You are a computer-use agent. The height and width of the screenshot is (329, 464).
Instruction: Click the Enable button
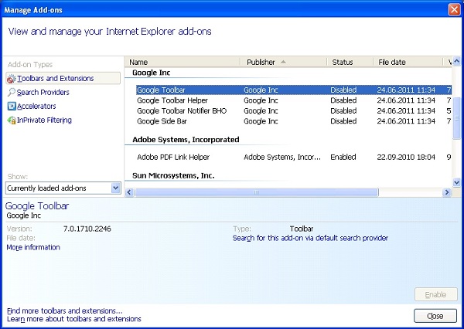pyautogui.click(x=435, y=294)
